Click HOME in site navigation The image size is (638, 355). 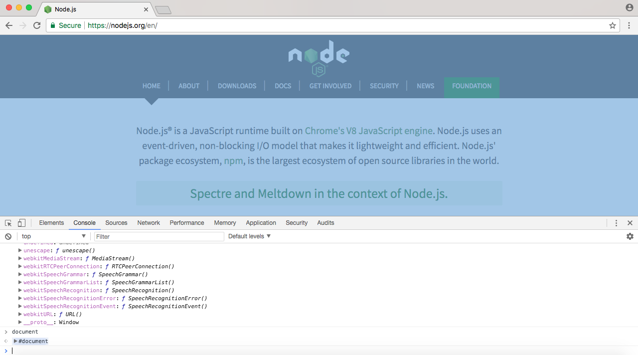[x=152, y=86]
